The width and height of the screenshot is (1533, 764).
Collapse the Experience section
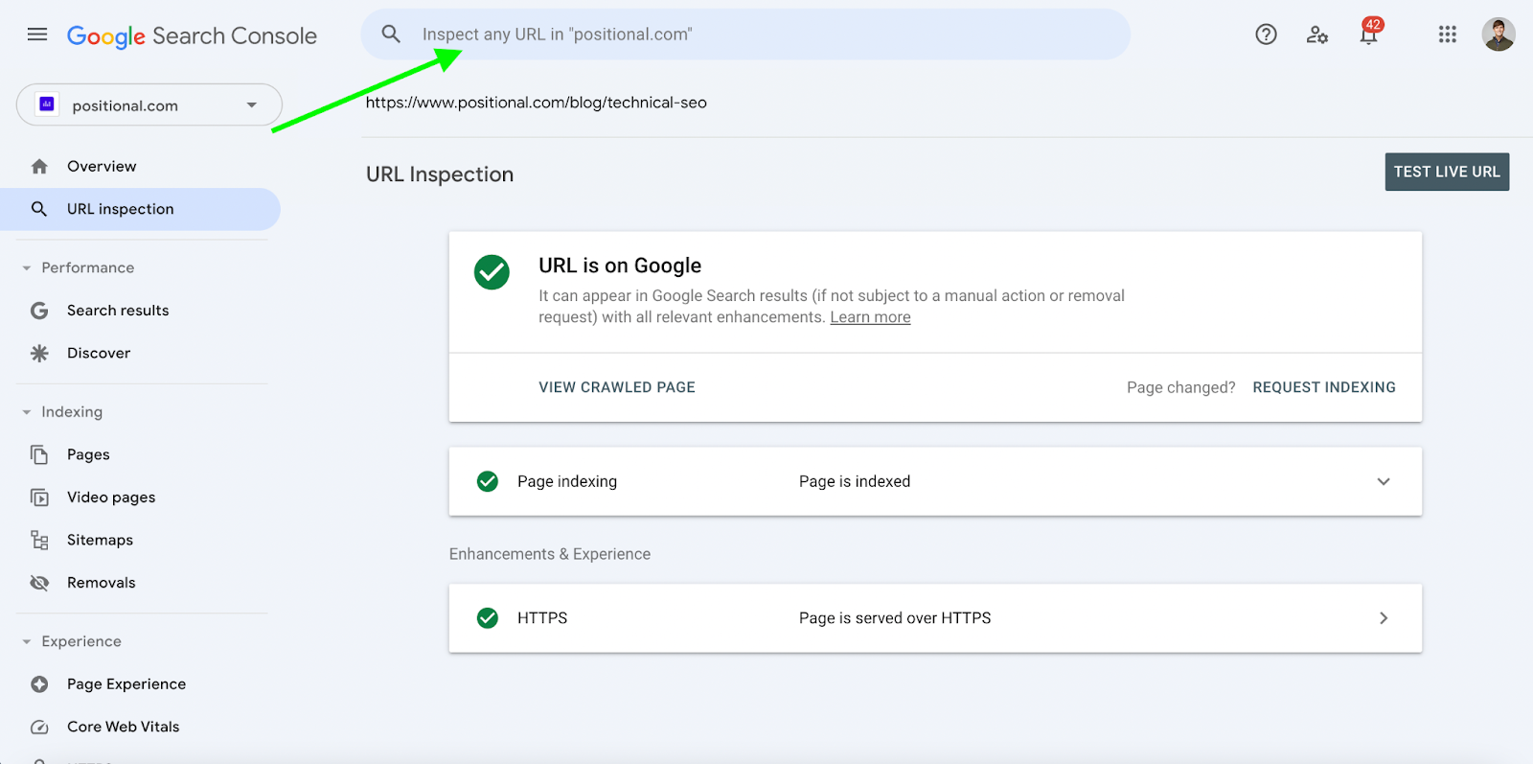pyautogui.click(x=27, y=642)
